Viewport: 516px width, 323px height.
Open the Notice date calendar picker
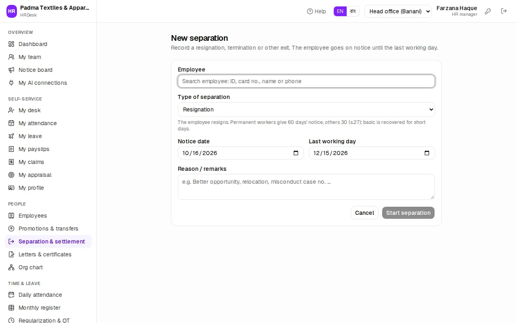point(296,153)
